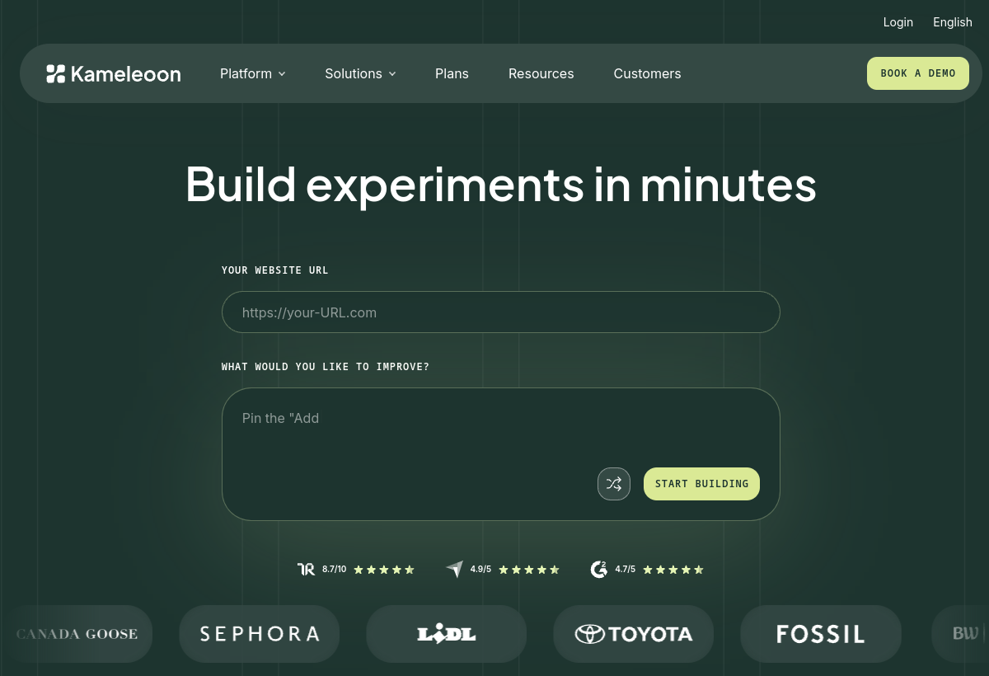Viewport: 989px width, 676px height.
Task: Go to the Customers page
Action: point(647,73)
